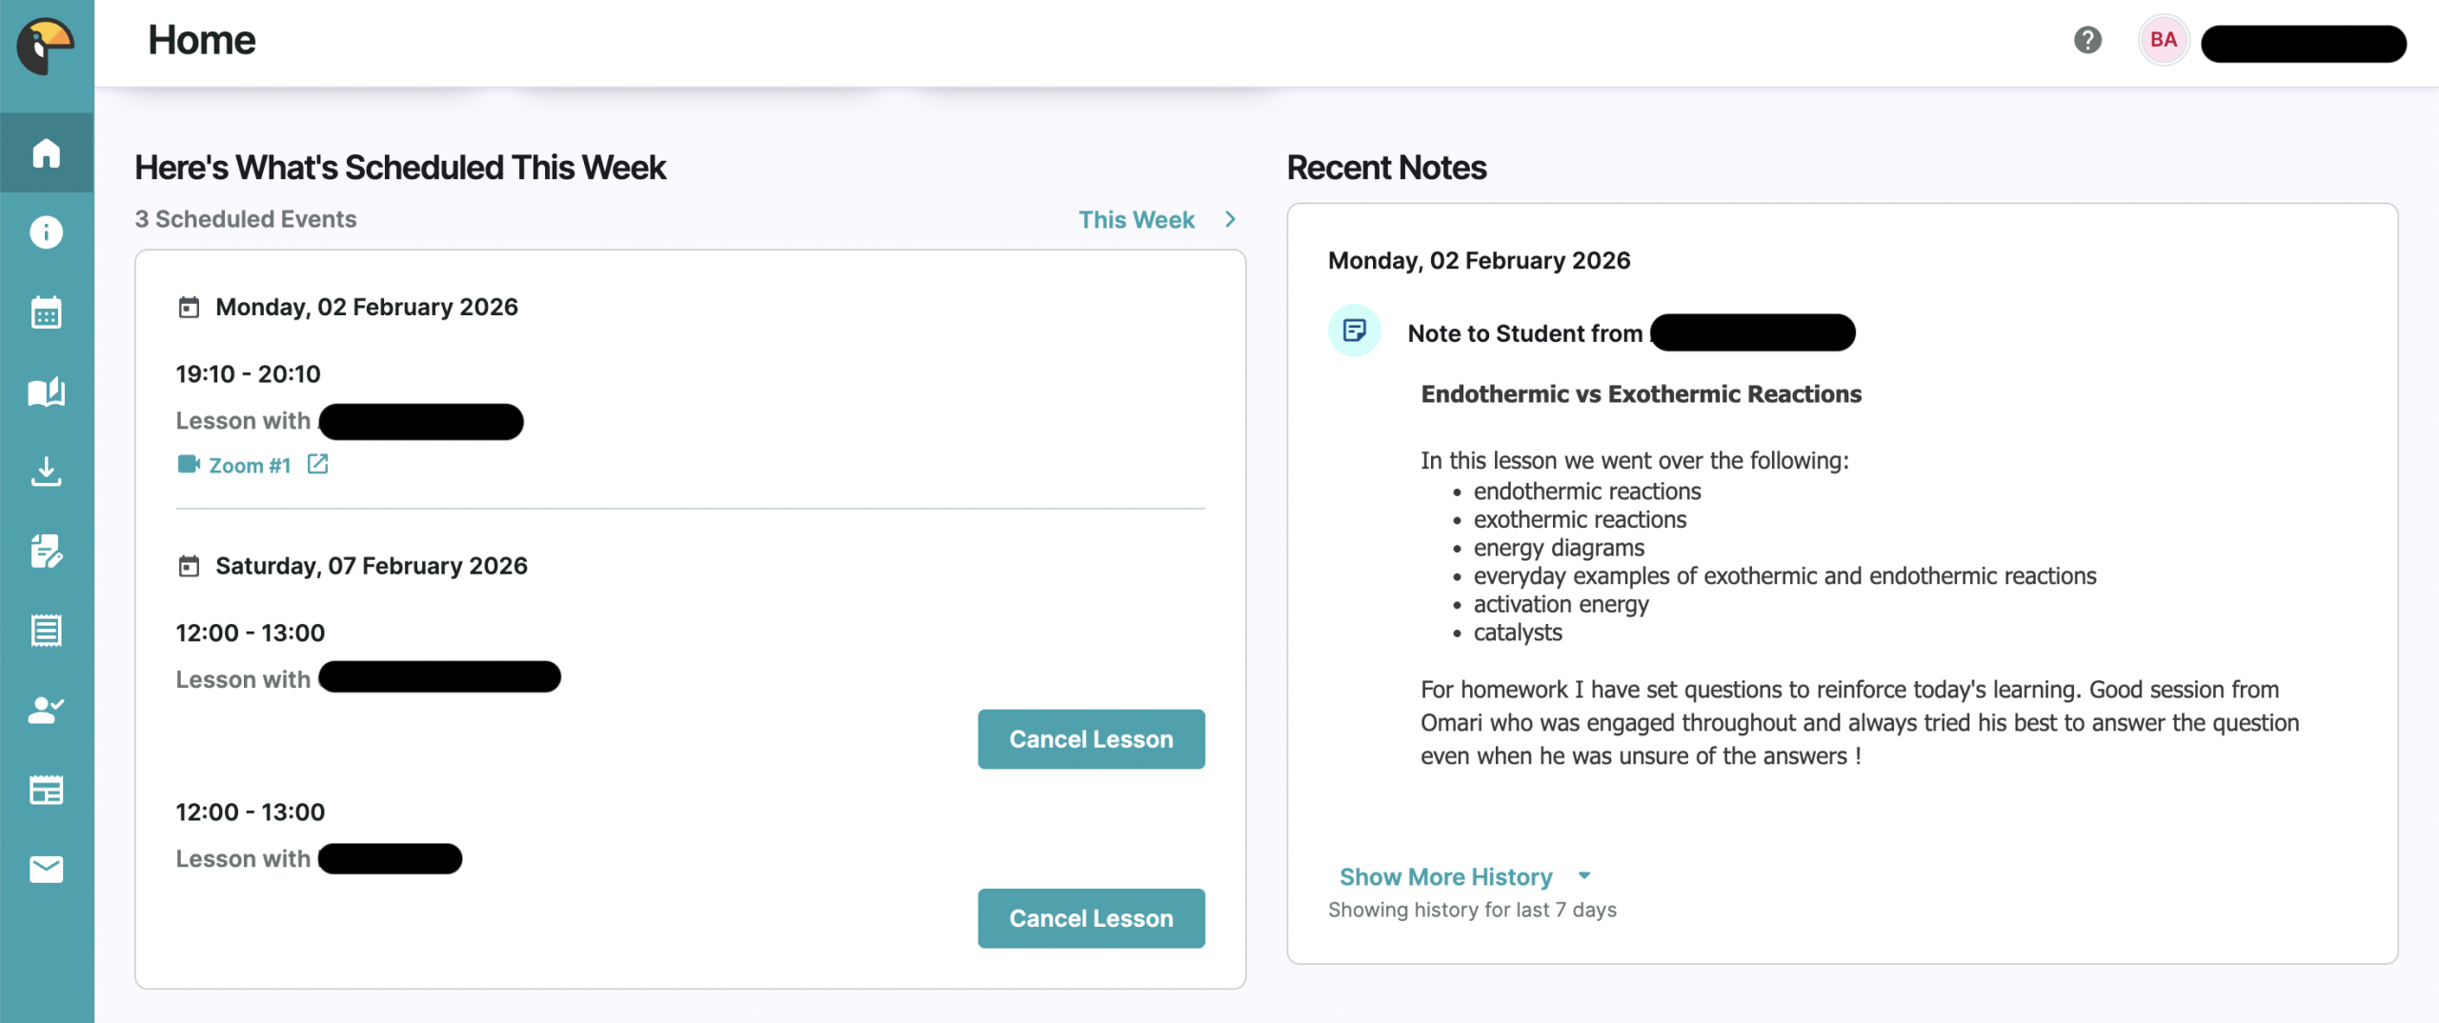Open the Home sidebar icon
Screen dimensions: 2439x1023
click(x=46, y=153)
